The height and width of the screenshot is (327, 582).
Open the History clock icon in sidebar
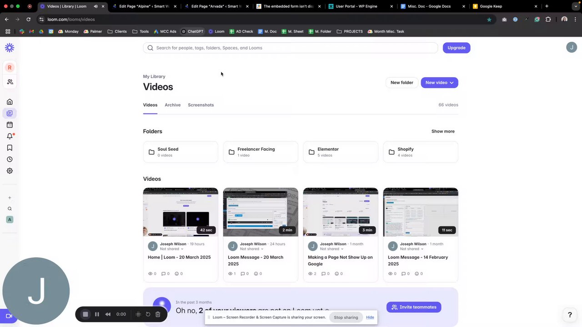click(10, 159)
